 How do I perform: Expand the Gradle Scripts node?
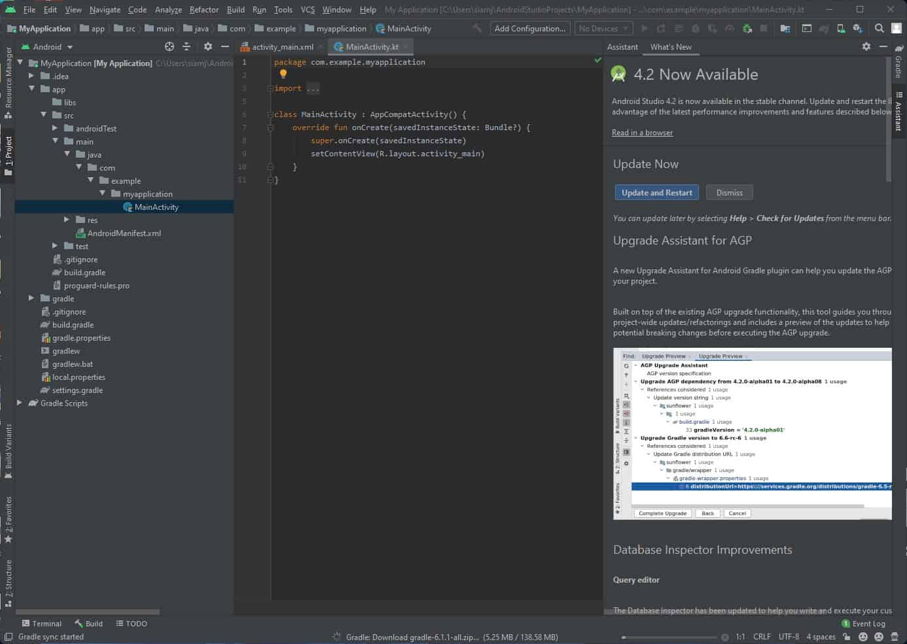coord(20,403)
